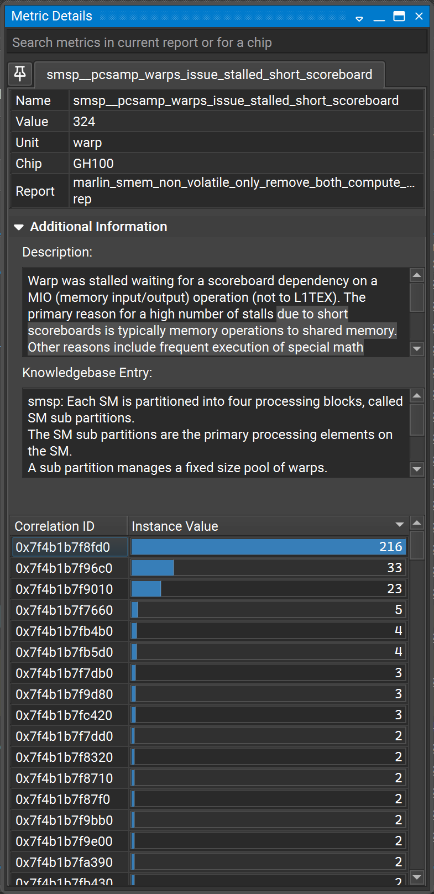
Task: Click the pin icon beside the metric tab
Action: [20, 74]
